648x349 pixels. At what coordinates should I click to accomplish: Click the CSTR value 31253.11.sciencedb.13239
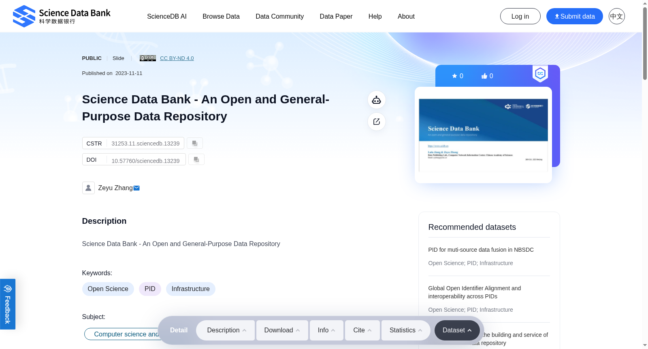(x=146, y=143)
